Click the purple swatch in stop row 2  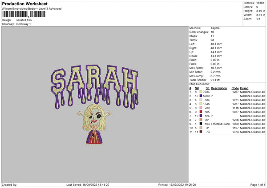[x=201, y=96]
